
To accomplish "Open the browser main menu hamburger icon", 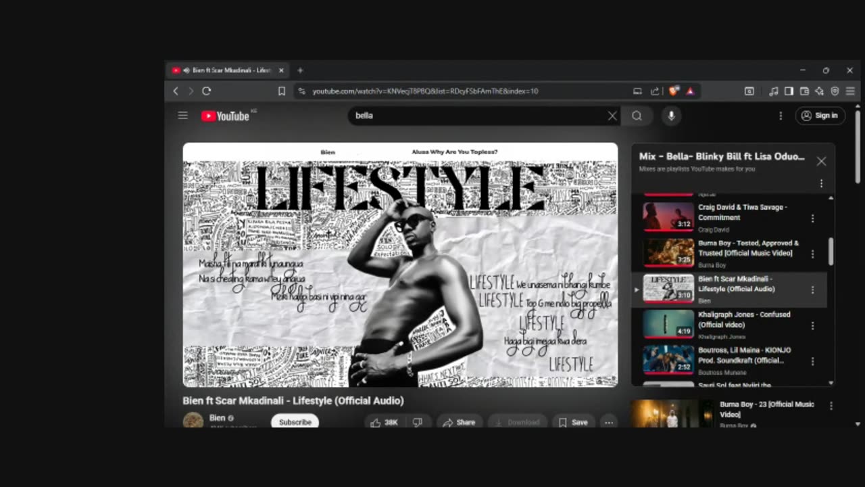I will (x=850, y=91).
